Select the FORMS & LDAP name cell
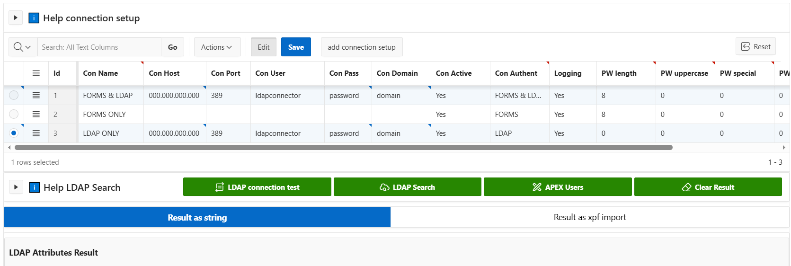 pyautogui.click(x=111, y=95)
